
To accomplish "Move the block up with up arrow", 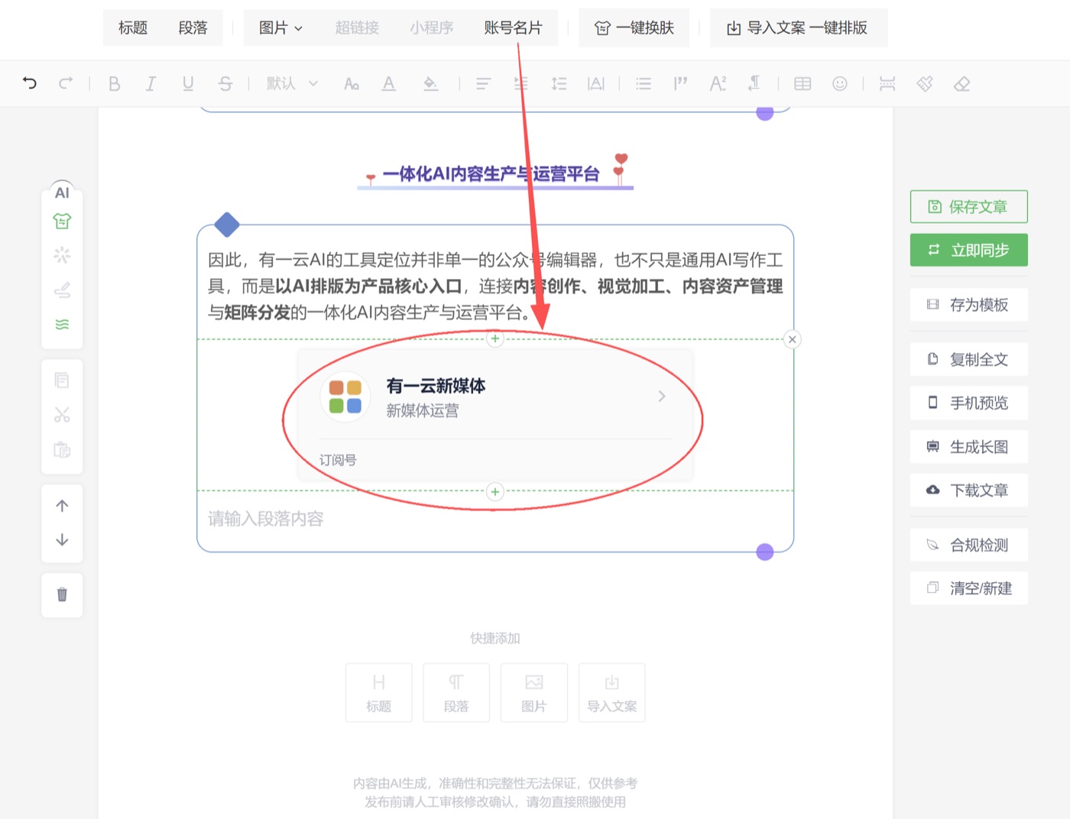I will coord(62,506).
